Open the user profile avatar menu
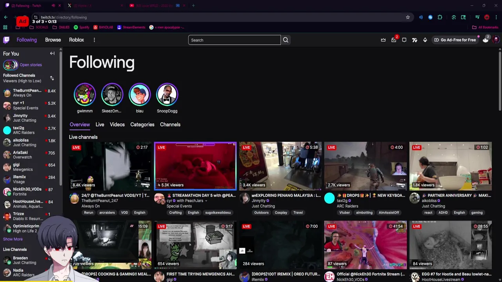Viewport: 502px width, 282px height. tap(496, 40)
